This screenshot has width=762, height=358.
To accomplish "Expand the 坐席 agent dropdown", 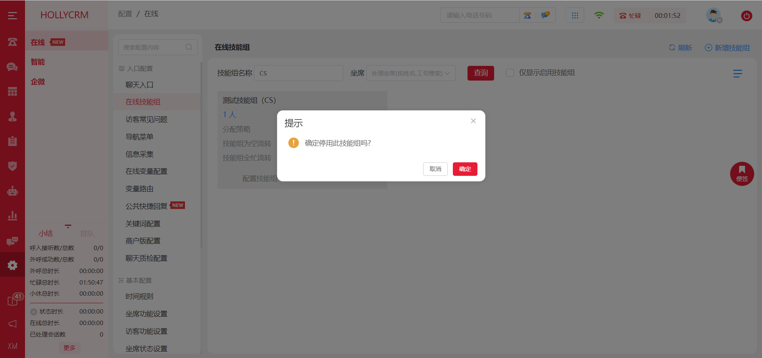I will (x=410, y=73).
